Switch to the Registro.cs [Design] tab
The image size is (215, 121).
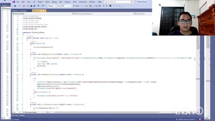coord(19,11)
